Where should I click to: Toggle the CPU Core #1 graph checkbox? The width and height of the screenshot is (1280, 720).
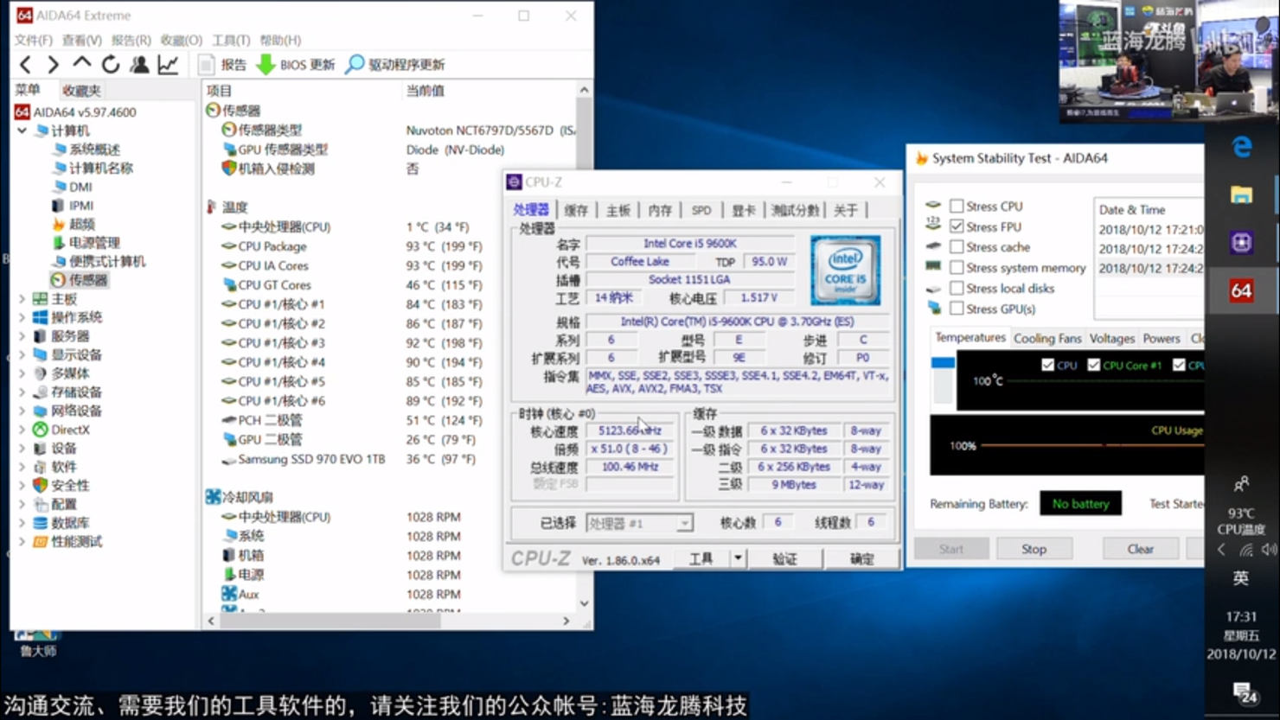(x=1094, y=365)
